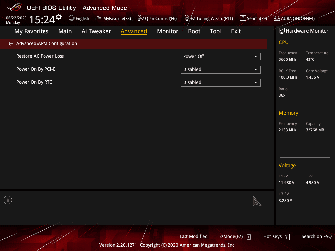
Task: Click memory capacity 32768 MB value
Action: (315, 130)
